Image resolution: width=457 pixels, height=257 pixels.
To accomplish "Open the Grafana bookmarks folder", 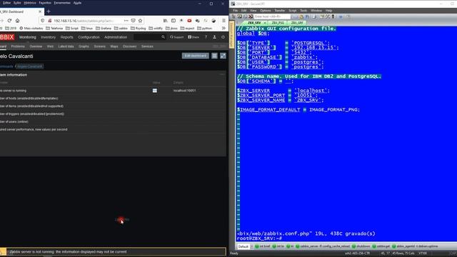I will click(x=104, y=29).
